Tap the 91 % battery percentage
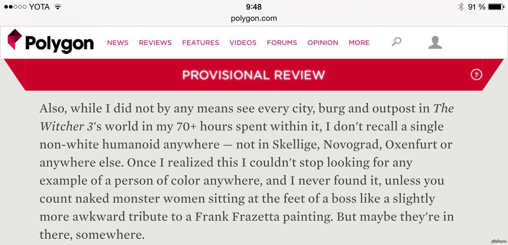Image resolution: width=508 pixels, height=245 pixels. [477, 7]
